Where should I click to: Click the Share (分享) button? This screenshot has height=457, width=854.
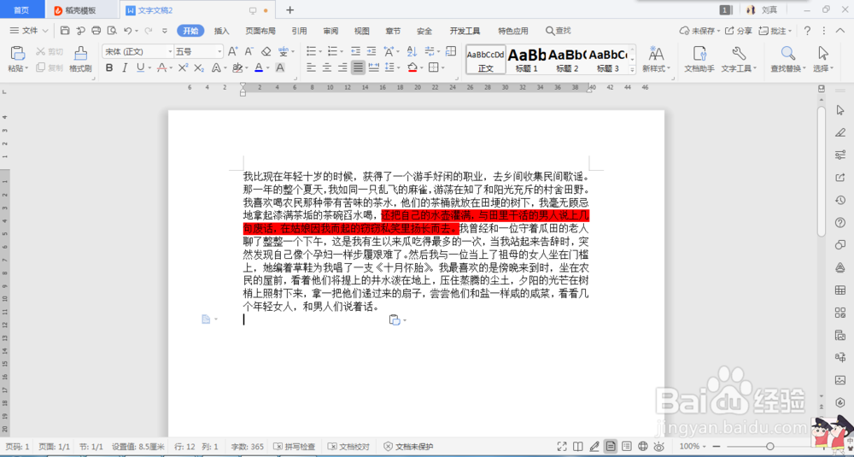pos(739,31)
